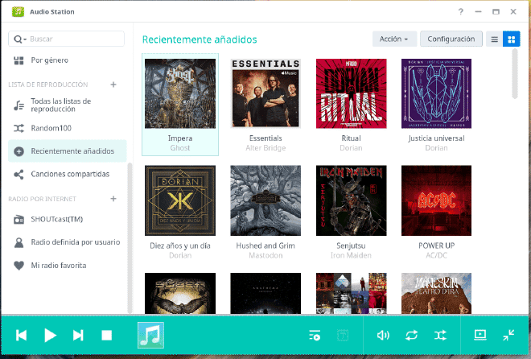Click the Mastodon artist name

click(265, 255)
